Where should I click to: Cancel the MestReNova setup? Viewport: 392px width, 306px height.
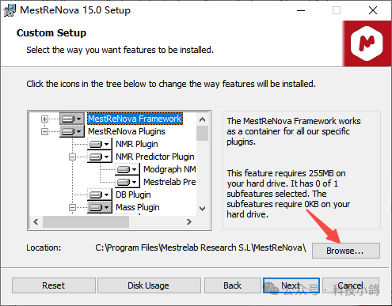point(351,285)
